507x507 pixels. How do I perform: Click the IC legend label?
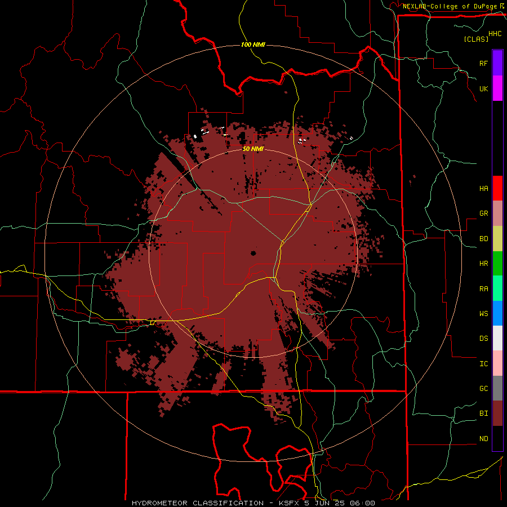tap(483, 364)
